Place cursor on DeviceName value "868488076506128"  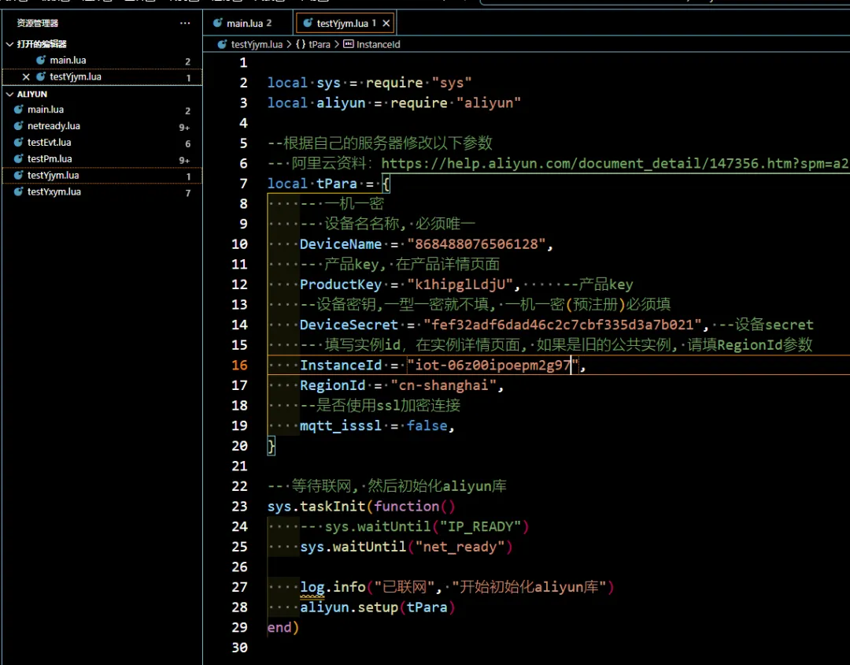pyautogui.click(x=476, y=244)
